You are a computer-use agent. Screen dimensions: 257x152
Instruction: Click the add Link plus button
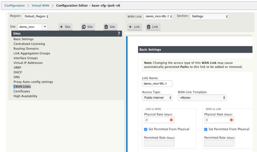click(x=135, y=27)
